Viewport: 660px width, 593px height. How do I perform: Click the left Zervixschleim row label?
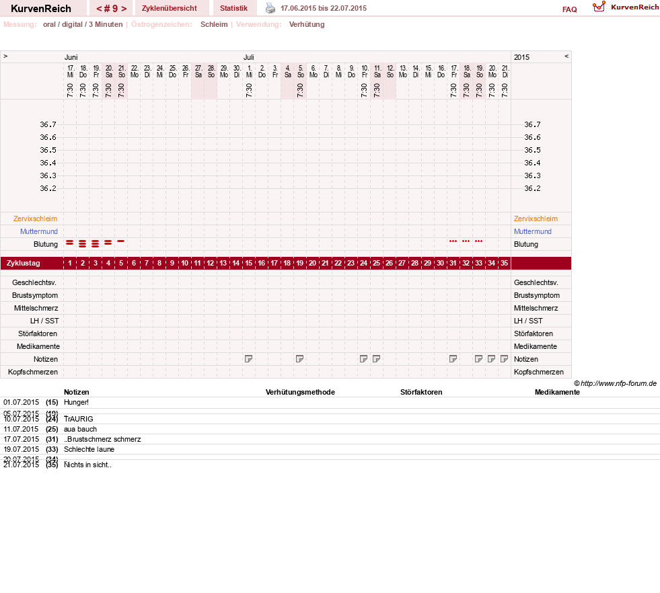click(x=36, y=219)
